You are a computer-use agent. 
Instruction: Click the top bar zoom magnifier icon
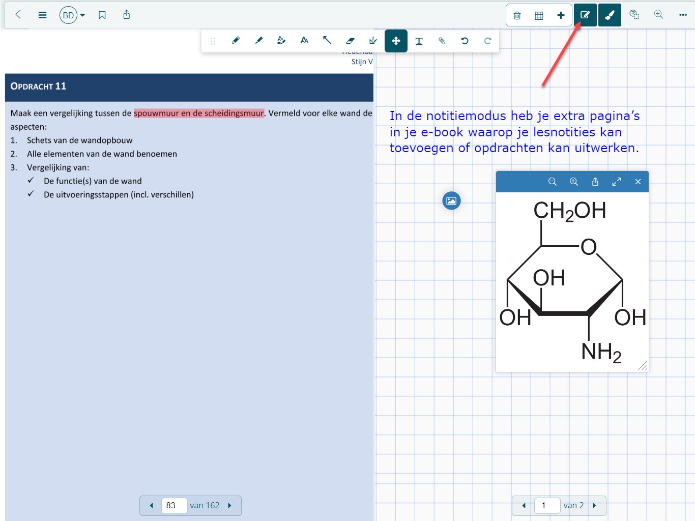pyautogui.click(x=658, y=15)
